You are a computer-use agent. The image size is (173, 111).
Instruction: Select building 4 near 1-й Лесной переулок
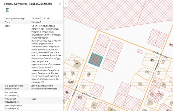pos(140,84)
